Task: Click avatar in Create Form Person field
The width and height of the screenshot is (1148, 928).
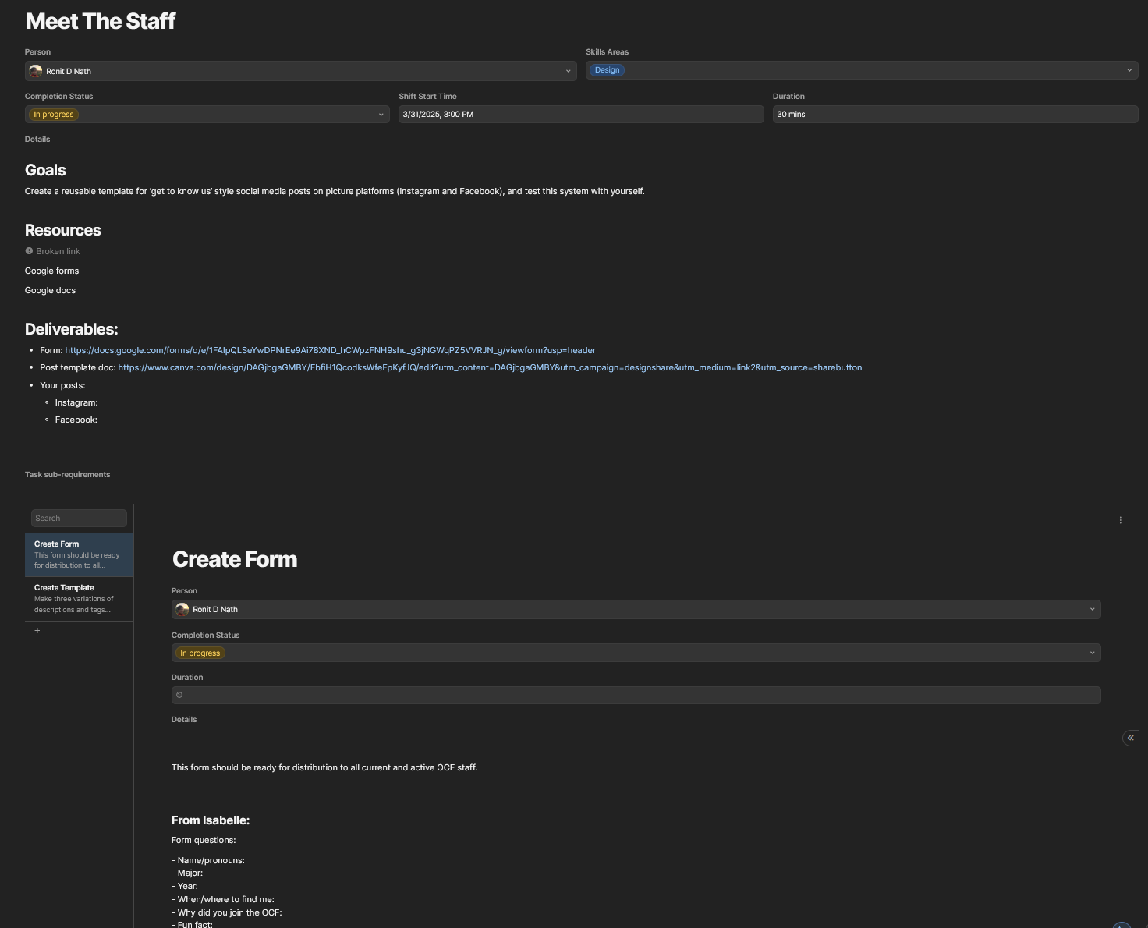Action: 182,610
